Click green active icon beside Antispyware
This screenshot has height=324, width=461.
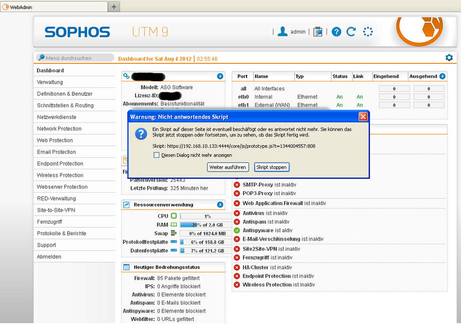[236, 230]
